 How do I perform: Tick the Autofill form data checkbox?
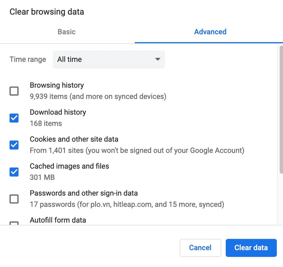point(14,223)
